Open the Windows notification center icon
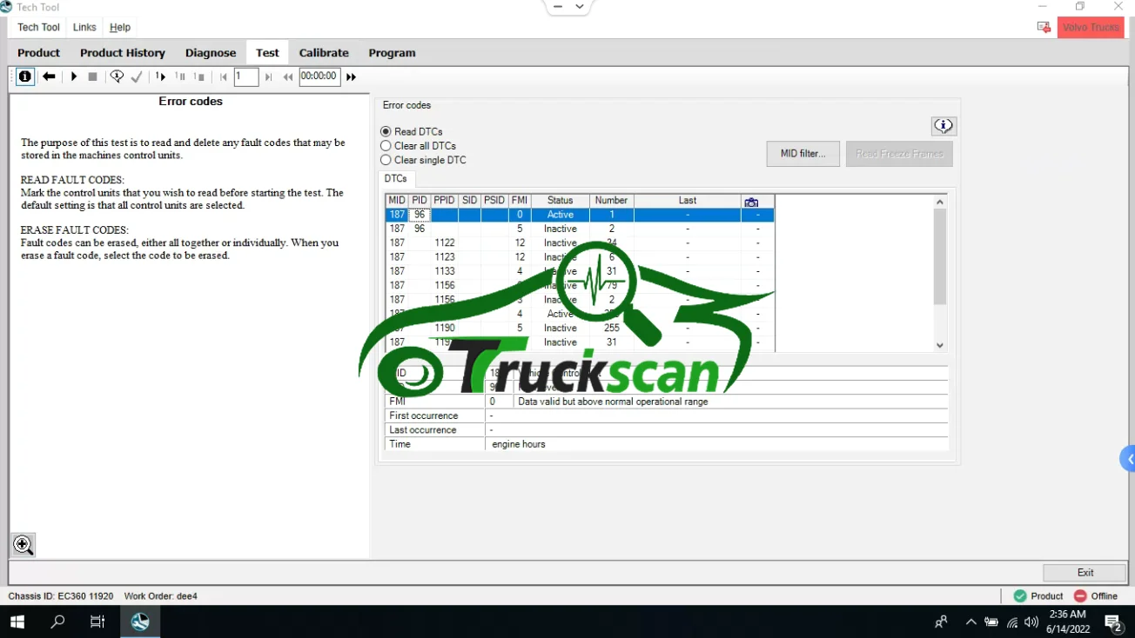1135x638 pixels. pyautogui.click(x=1113, y=621)
